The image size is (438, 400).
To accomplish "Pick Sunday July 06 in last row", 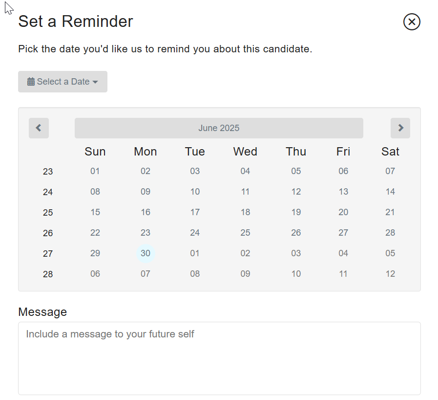I will 95,274.
